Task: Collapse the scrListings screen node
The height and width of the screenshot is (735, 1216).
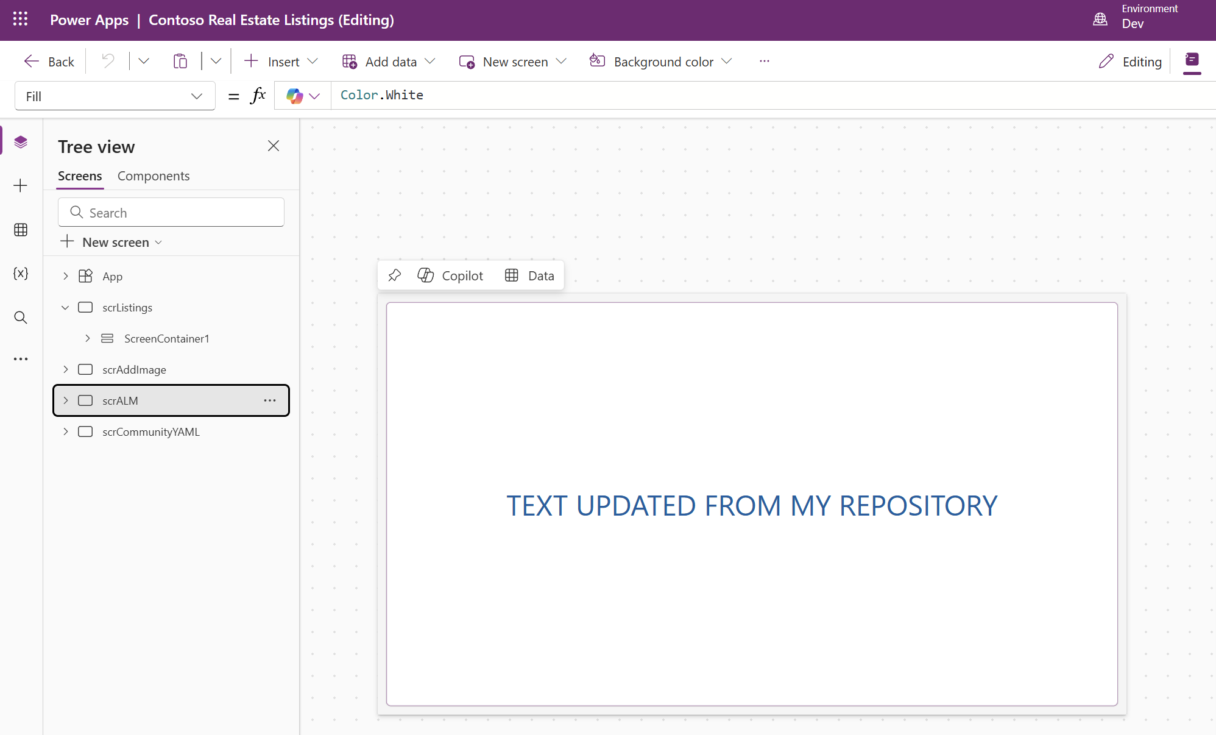Action: 66,307
